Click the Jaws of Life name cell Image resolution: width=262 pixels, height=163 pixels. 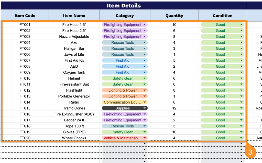coord(74,55)
